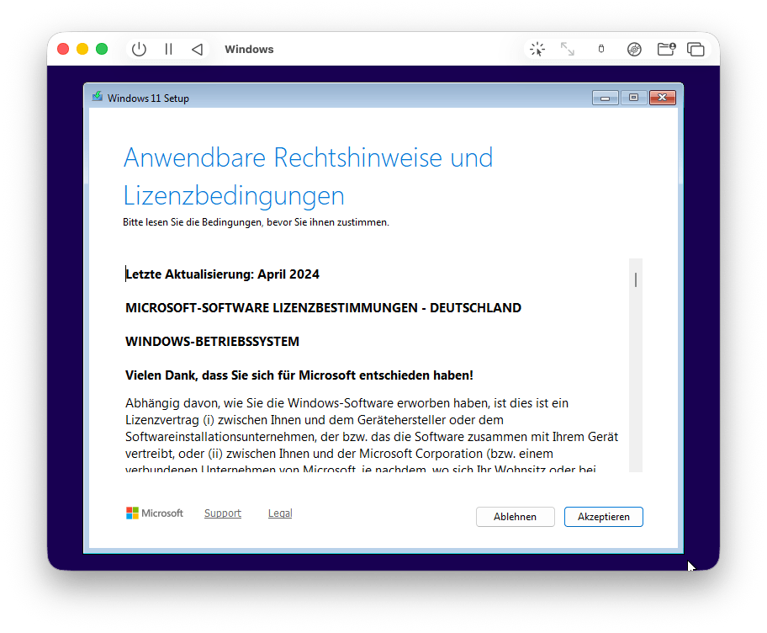Click the resize display arrows icon
The height and width of the screenshot is (633, 767).
568,50
